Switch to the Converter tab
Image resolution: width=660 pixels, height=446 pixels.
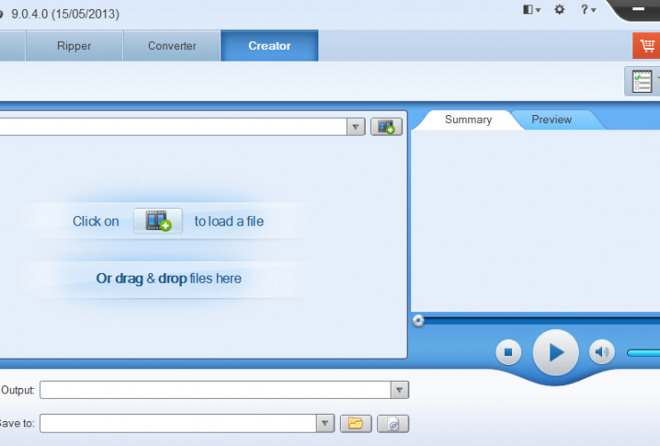pos(172,45)
